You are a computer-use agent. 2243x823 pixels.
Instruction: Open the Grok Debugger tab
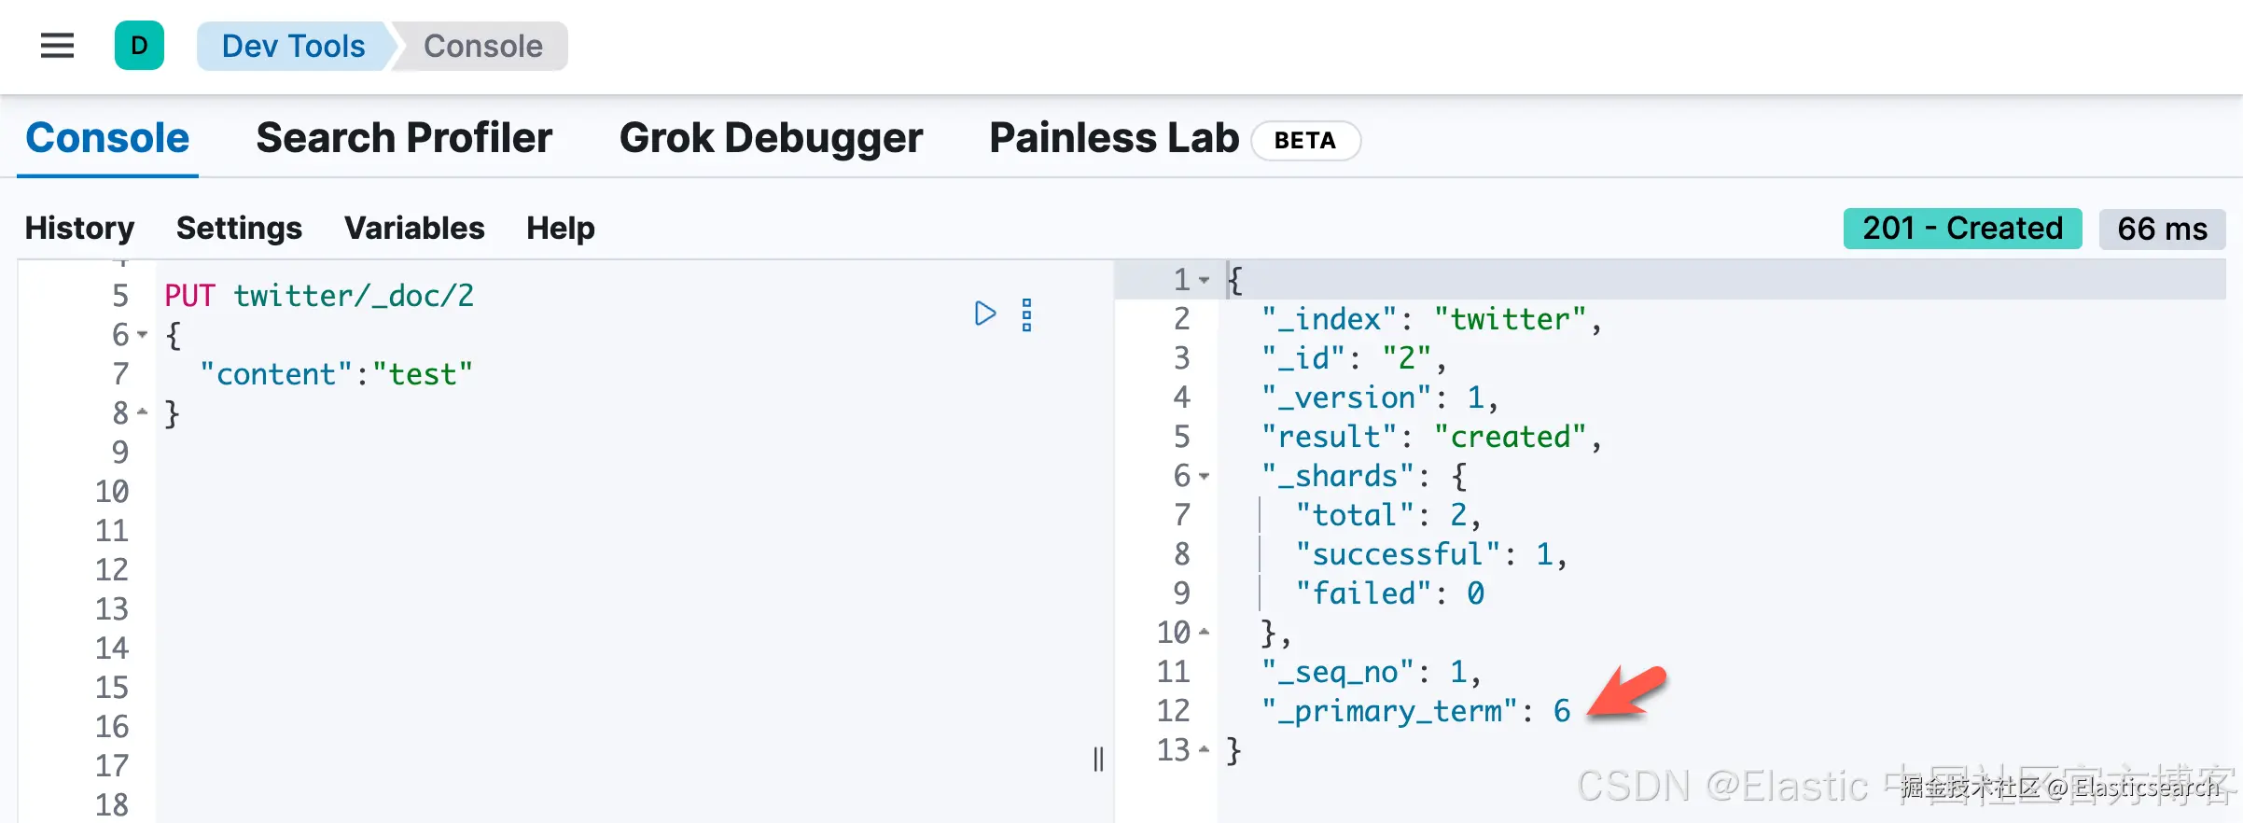pos(771,138)
